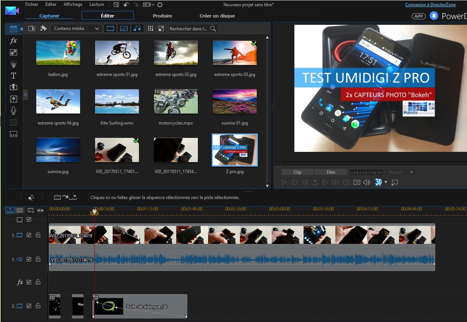Toggle image files filter in library
The image size is (467, 322).
[x=124, y=28]
